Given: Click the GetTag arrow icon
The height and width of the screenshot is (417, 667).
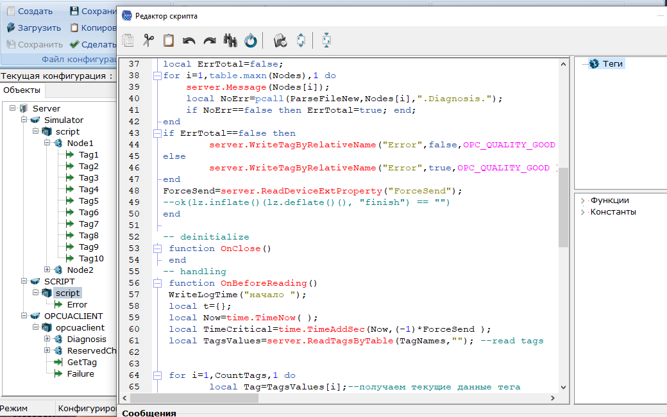Looking at the screenshot, I should 58,362.
